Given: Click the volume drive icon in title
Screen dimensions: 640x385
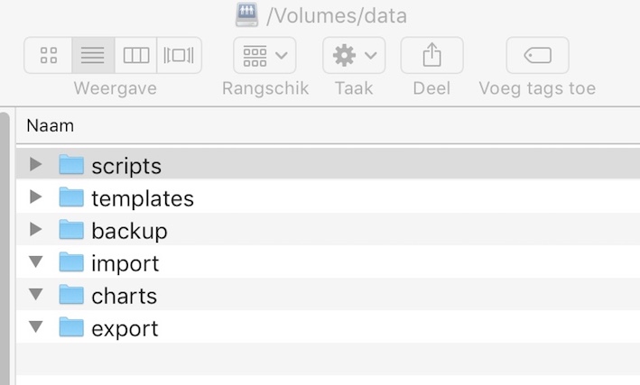Looking at the screenshot, I should click(x=246, y=14).
